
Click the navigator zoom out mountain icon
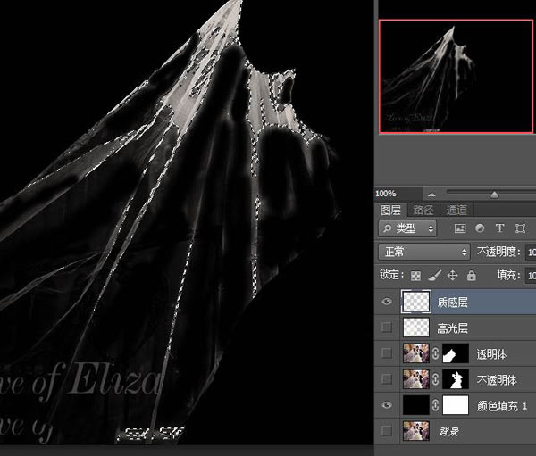[431, 195]
